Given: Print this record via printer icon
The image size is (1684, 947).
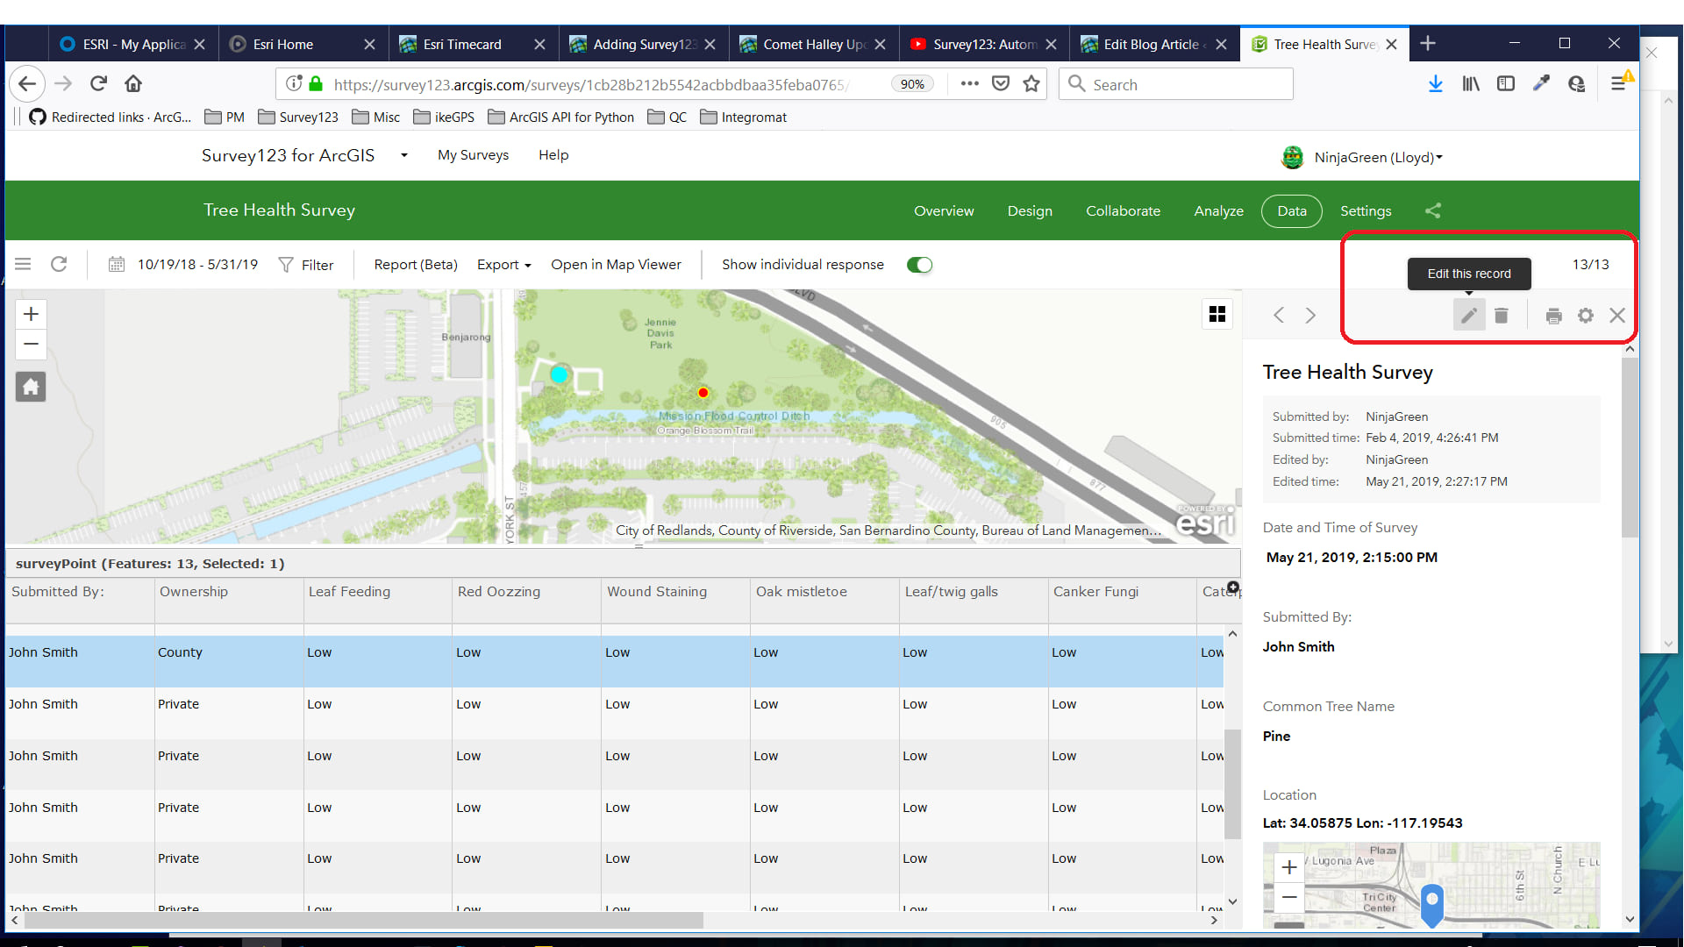Looking at the screenshot, I should [1553, 315].
